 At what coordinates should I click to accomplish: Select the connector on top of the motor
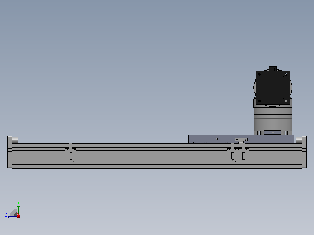coord(273,69)
